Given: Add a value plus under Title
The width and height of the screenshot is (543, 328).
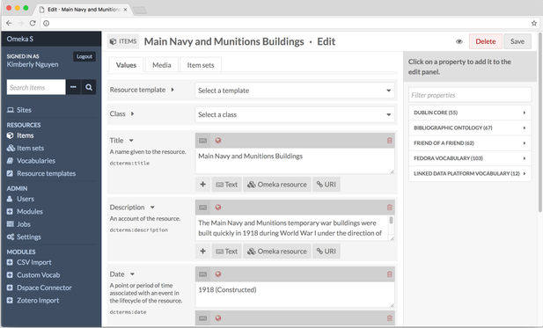Looking at the screenshot, I should 203,185.
